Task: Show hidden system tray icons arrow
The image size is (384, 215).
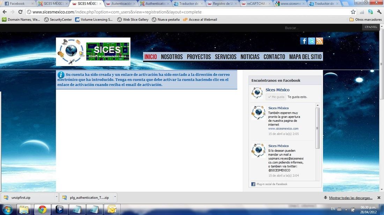Action: coord(346,210)
